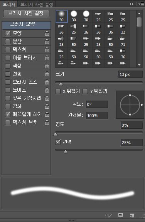The height and width of the screenshot is (222, 145).
Task: Click the lock beside 노이즈
Action: tap(47, 90)
